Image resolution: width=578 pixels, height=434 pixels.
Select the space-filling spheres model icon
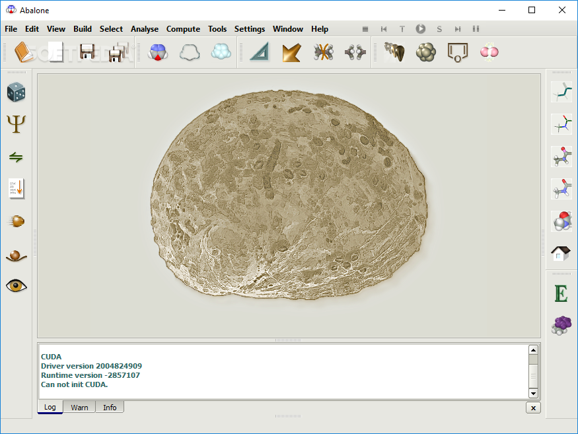tap(561, 221)
